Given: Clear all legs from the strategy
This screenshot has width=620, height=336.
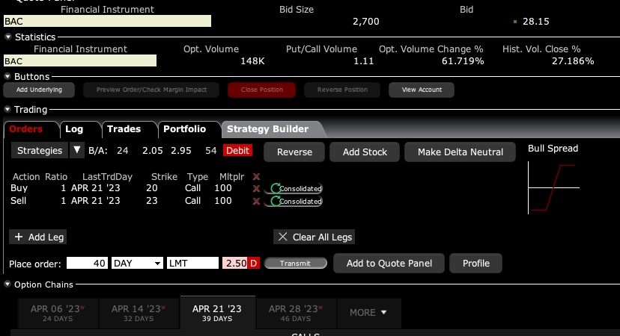Looking at the screenshot, I should point(314,237).
